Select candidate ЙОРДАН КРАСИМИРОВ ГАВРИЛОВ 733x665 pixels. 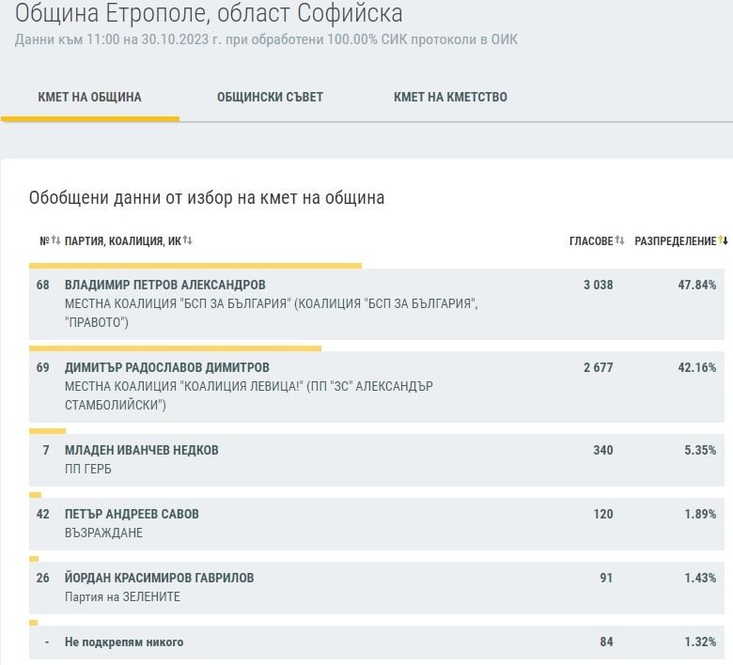[160, 578]
